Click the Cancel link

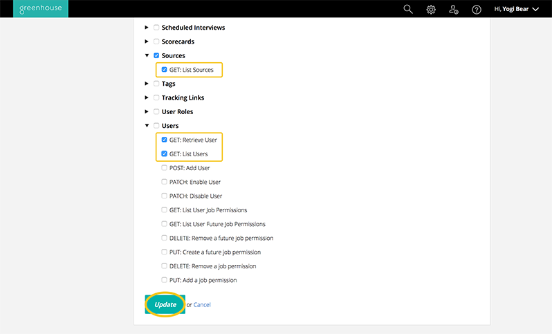pyautogui.click(x=202, y=305)
